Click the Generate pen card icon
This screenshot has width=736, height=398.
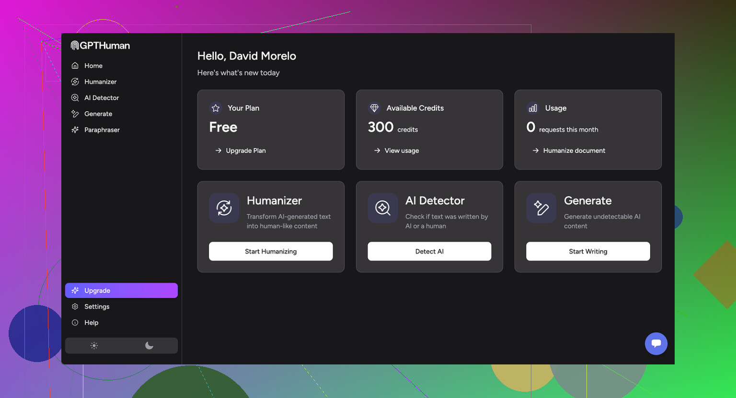point(541,208)
